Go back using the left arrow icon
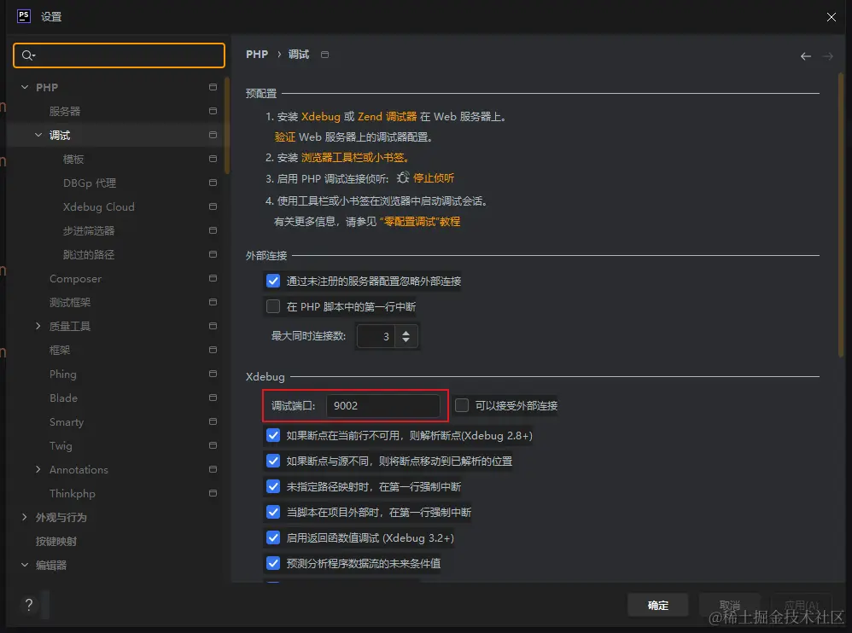 point(806,56)
